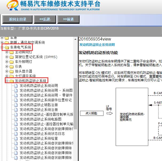Click the 点火钥匙 box in diagram
The width and height of the screenshot is (162, 161).
tap(92, 113)
